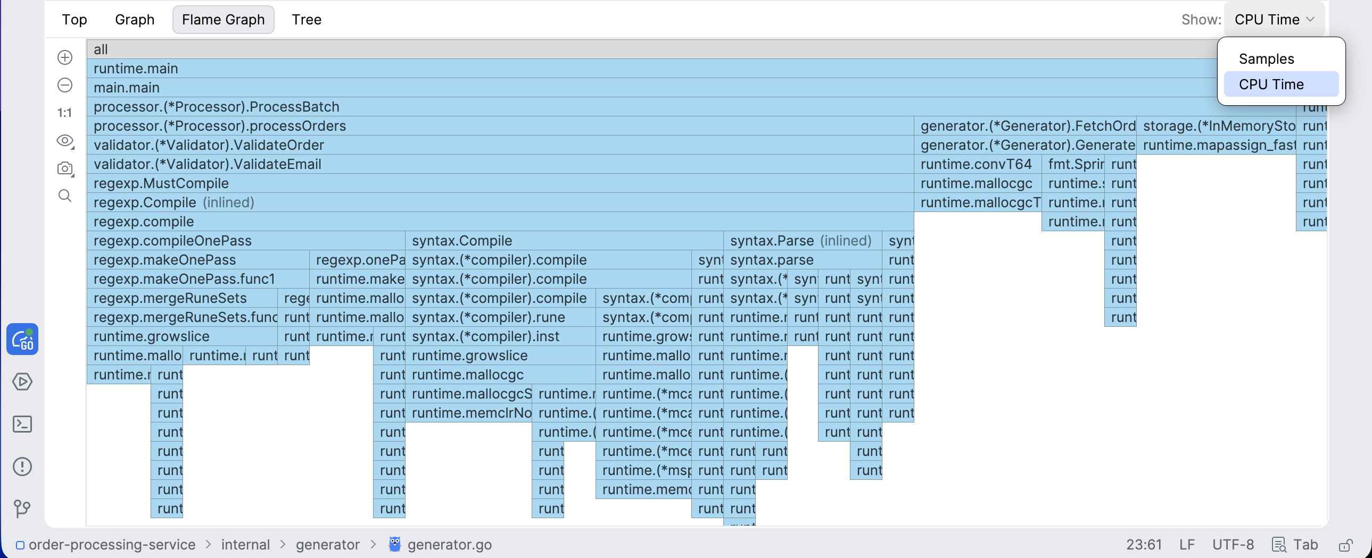Click the generator folder breadcrumb
Screen dimensions: 1372x558
point(327,545)
